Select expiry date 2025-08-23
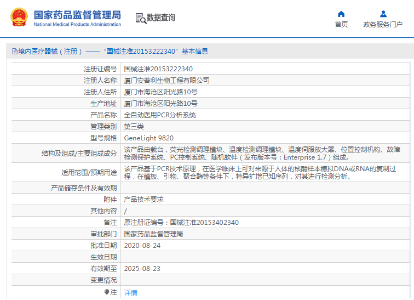The image size is (414, 300). pos(142,269)
